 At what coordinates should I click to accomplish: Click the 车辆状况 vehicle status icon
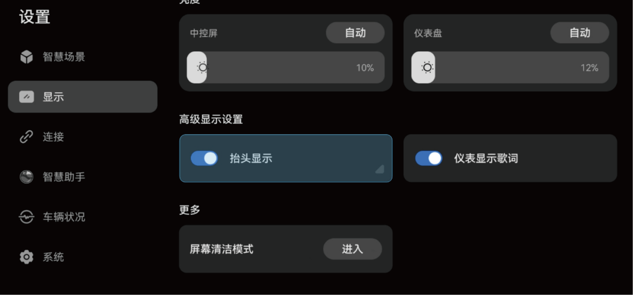pos(26,217)
